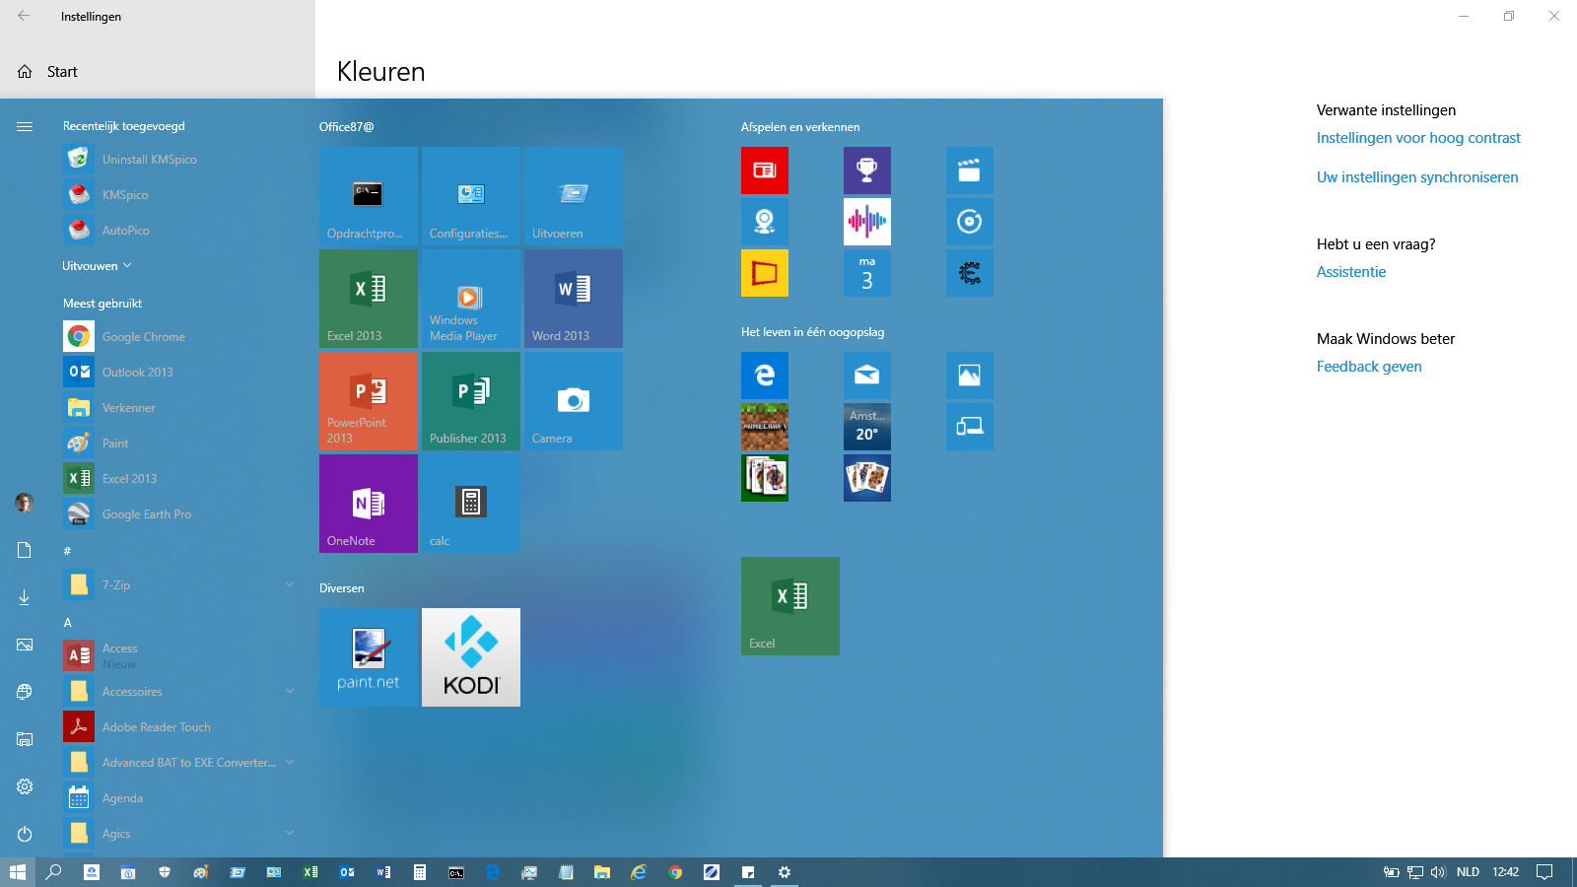The image size is (1577, 887).
Task: Open the Cheat Engine tile
Action: (x=970, y=273)
